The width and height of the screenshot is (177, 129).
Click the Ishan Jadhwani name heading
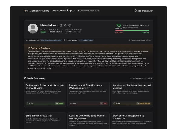(x=49, y=25)
